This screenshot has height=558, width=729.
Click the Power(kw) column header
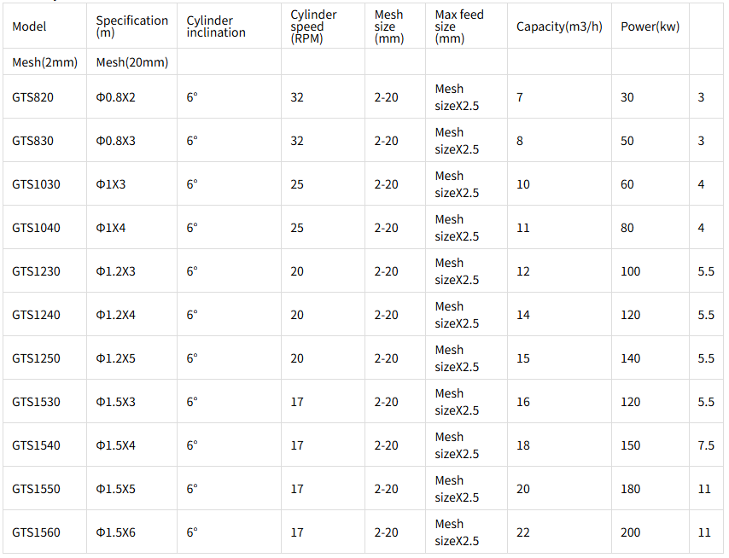[650, 26]
